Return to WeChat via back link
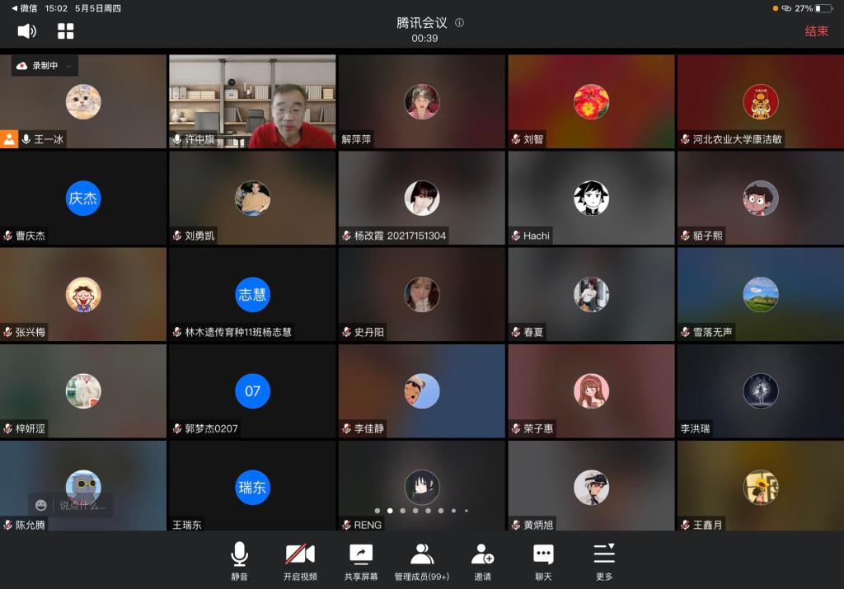844x589 pixels. tap(25, 8)
